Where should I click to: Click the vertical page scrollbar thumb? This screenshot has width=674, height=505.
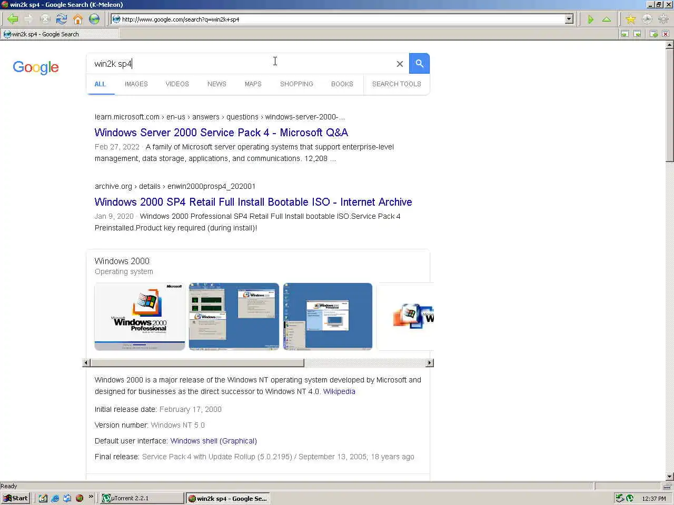pyautogui.click(x=670, y=105)
